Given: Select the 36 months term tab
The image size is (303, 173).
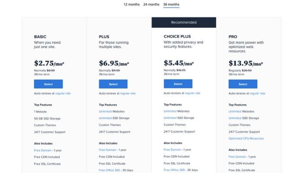Looking at the screenshot, I should [171, 4].
